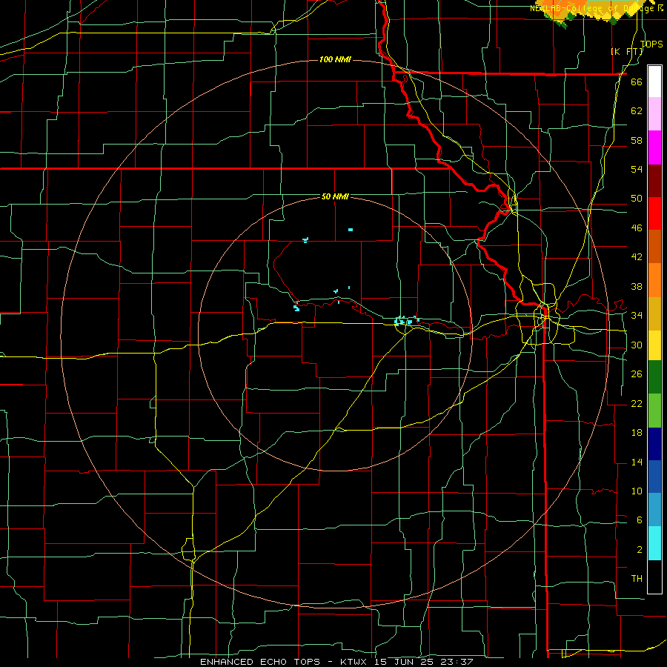Select the magenta swatch in the color scale

(x=654, y=147)
